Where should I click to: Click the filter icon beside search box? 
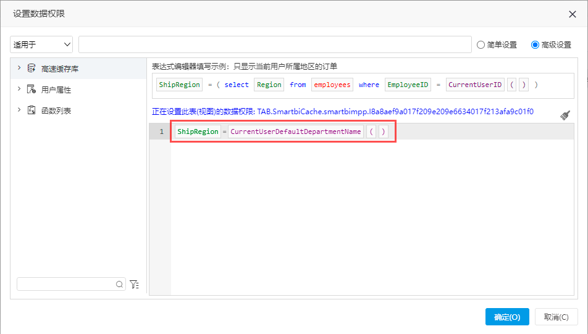click(134, 285)
